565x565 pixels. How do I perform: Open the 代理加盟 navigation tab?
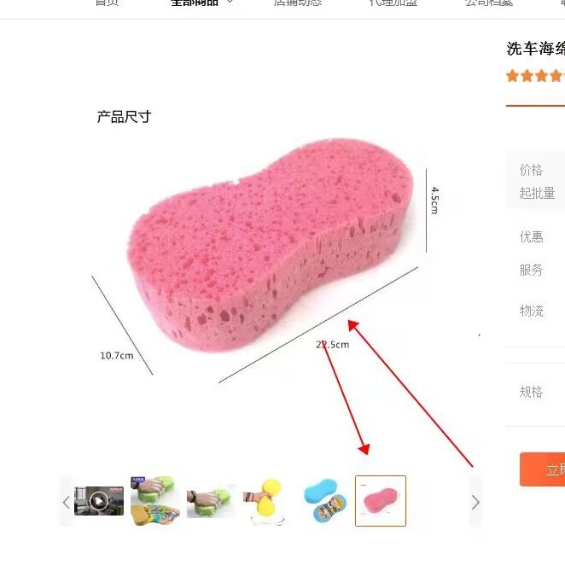393,3
